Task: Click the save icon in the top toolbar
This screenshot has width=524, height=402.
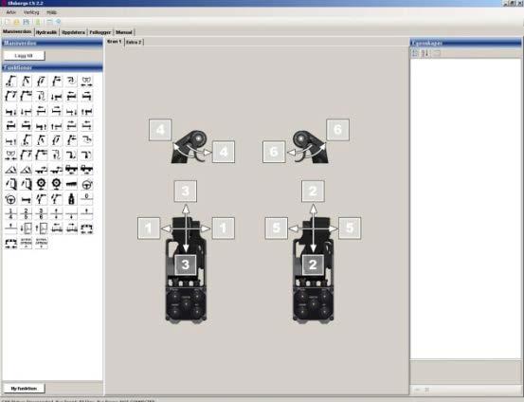Action: coord(27,22)
